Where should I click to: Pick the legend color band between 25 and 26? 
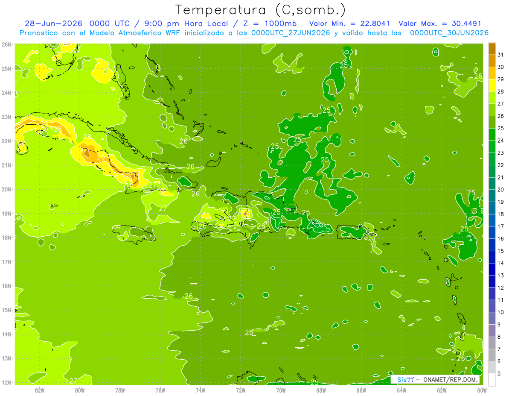(x=492, y=122)
